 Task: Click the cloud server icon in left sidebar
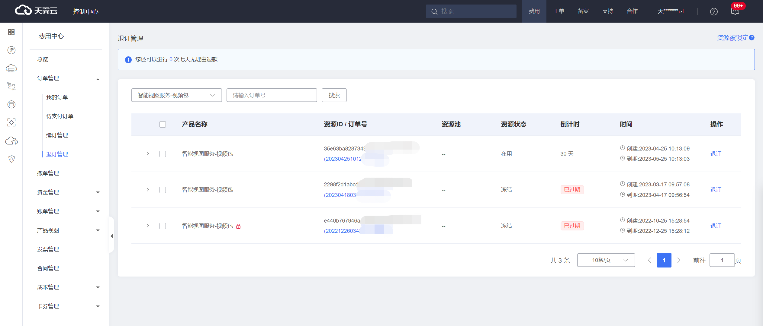tap(11, 68)
